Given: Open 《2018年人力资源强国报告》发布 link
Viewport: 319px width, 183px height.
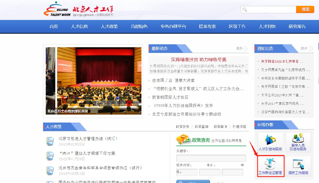Looking at the screenshot, I should (x=183, y=106).
